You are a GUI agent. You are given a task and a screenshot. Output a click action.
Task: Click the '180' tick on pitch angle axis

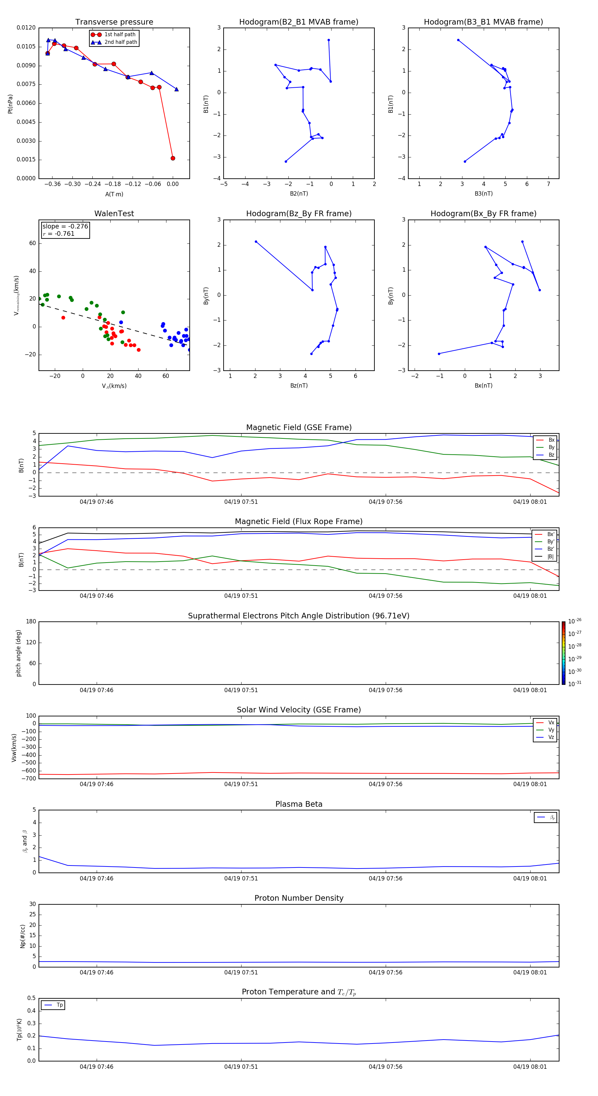click(31, 622)
